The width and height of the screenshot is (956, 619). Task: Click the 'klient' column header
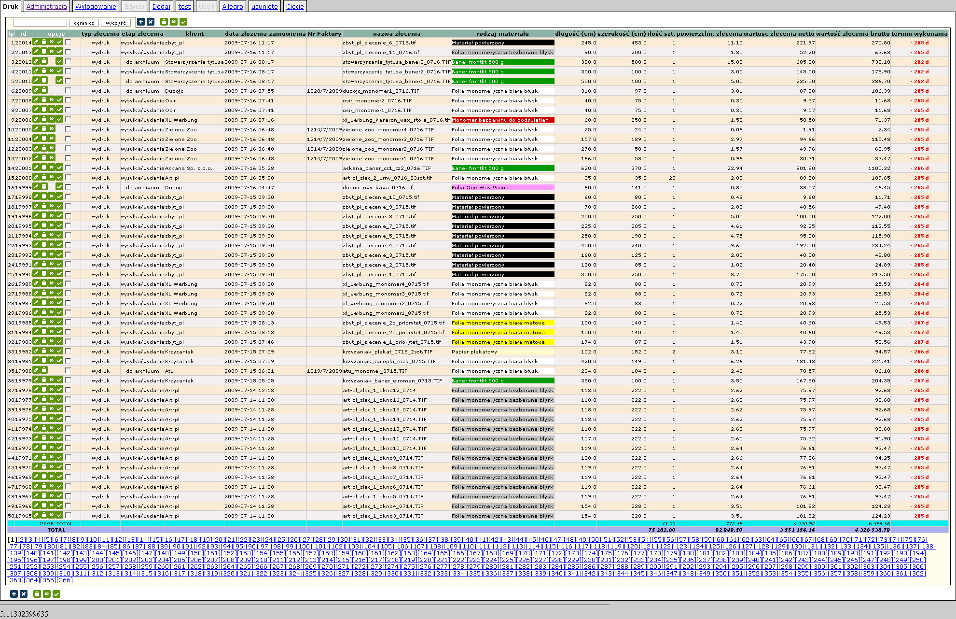pos(194,34)
